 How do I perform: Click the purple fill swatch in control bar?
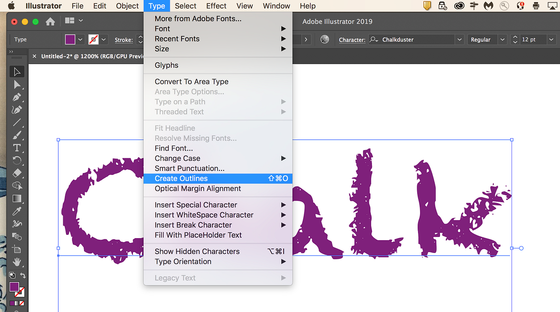tap(70, 40)
